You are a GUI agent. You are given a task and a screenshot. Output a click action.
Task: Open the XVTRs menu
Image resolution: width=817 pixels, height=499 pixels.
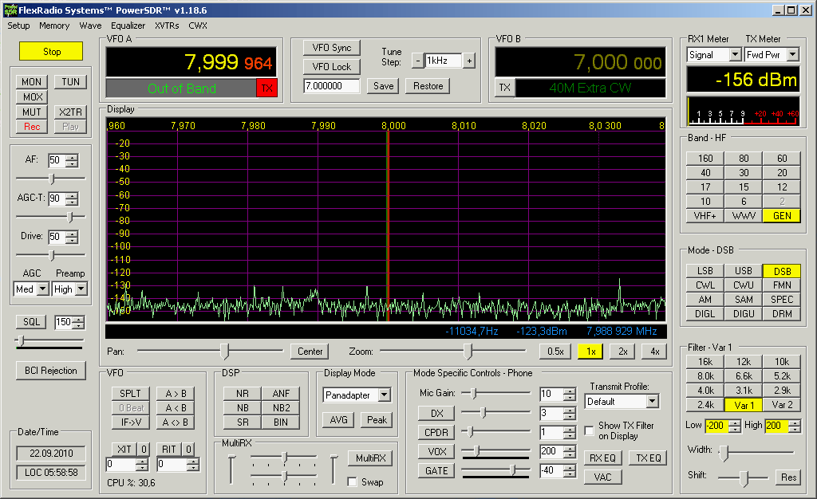(167, 26)
